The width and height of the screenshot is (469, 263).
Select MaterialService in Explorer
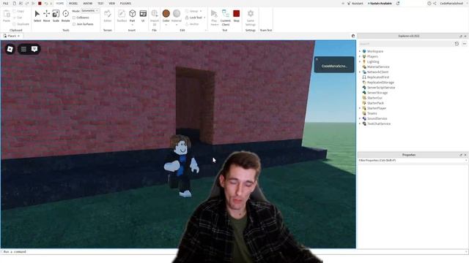(378, 66)
